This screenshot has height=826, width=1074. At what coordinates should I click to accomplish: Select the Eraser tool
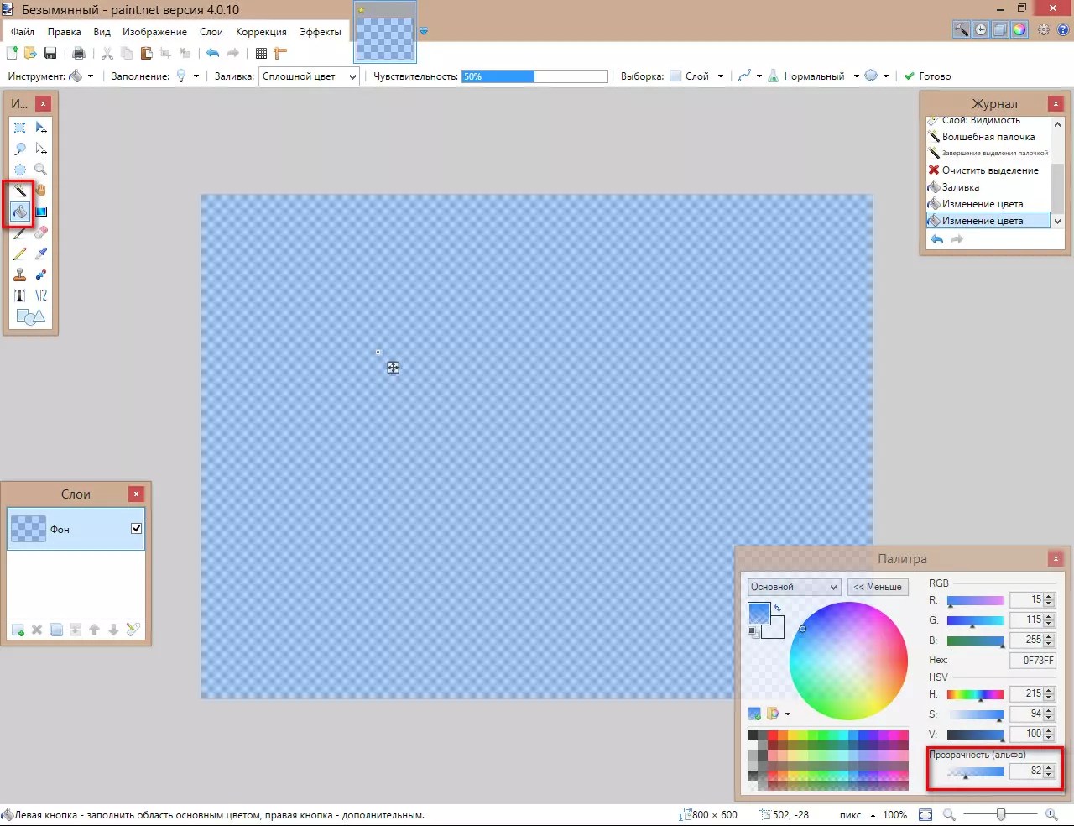click(41, 233)
